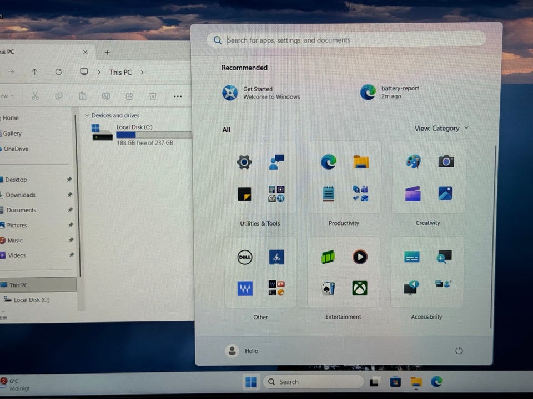Click the Hello user account button
Viewport: 533px width, 399px height.
click(242, 351)
